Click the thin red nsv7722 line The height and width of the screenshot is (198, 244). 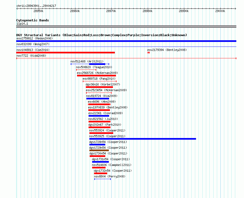[x=126, y=58]
